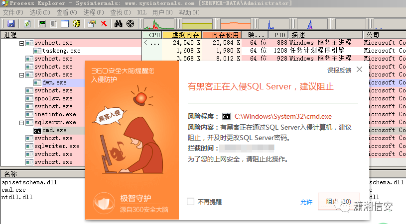
Task: Select apisetschema.dll in lower pane
Action: coord(29,182)
